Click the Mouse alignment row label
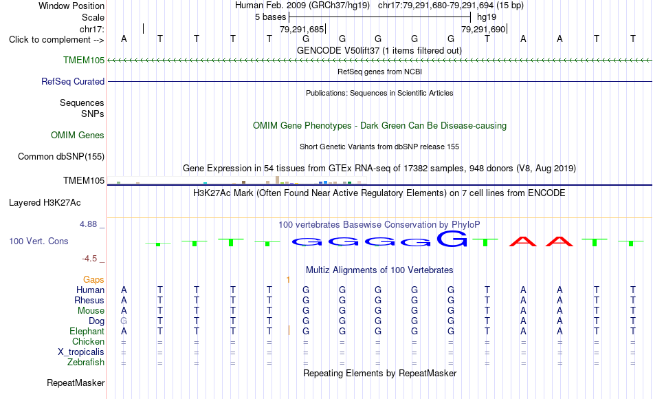The image size is (653, 399). click(91, 311)
